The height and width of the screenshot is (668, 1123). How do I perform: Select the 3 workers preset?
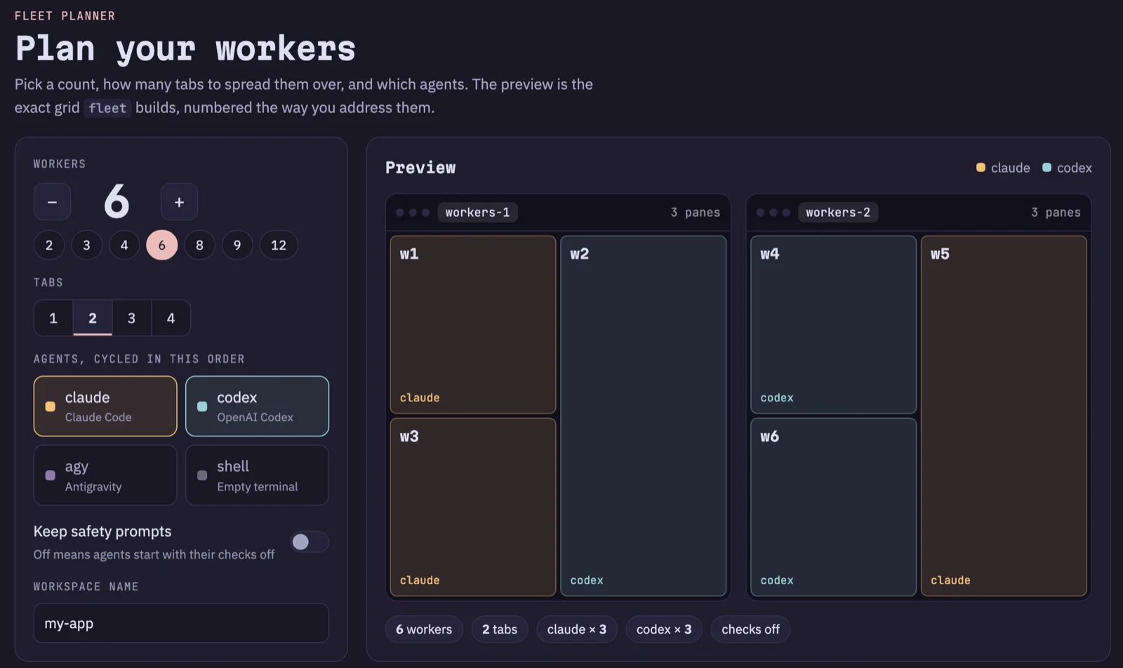click(86, 245)
